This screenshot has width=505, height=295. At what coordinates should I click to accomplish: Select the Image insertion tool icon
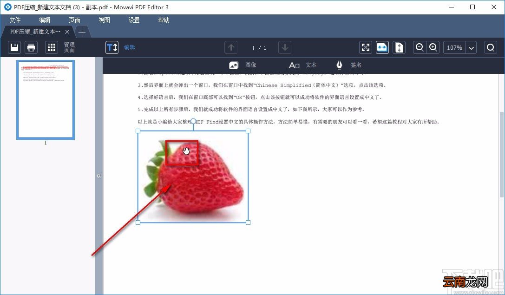pyautogui.click(x=234, y=66)
